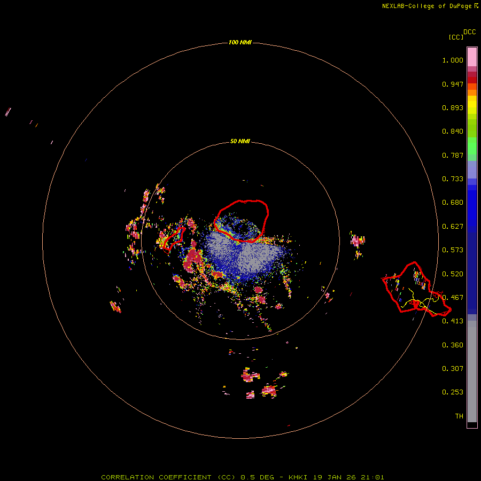Click the yellow road lines inside right island
481x481 pixels.
pyautogui.click(x=420, y=302)
